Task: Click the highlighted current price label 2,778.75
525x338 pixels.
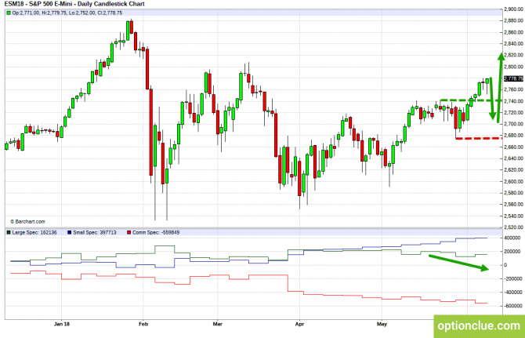Action: pos(513,78)
